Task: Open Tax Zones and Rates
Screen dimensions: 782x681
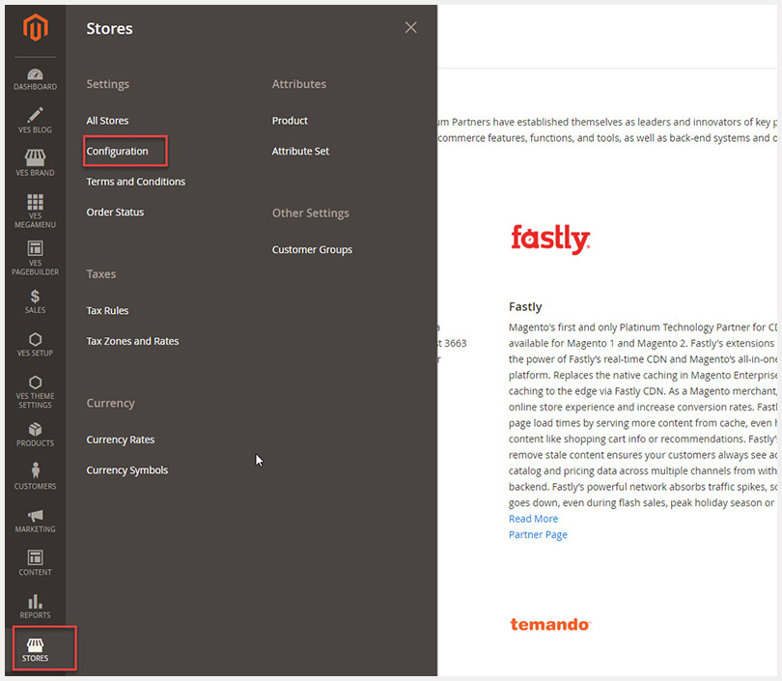Action: click(132, 341)
